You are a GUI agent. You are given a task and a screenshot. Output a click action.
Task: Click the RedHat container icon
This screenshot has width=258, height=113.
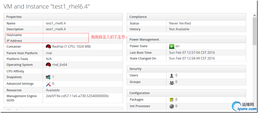[48, 46]
